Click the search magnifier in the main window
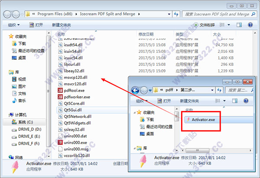This screenshot has height=178, width=260. [253, 14]
